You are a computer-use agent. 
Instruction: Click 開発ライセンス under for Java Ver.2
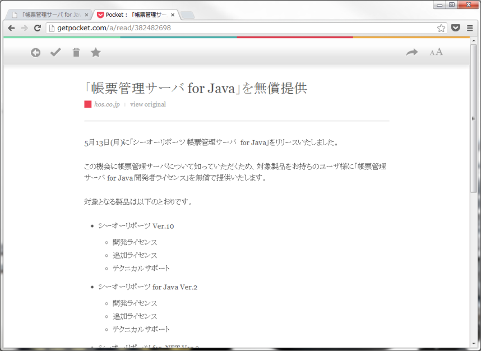pos(135,303)
